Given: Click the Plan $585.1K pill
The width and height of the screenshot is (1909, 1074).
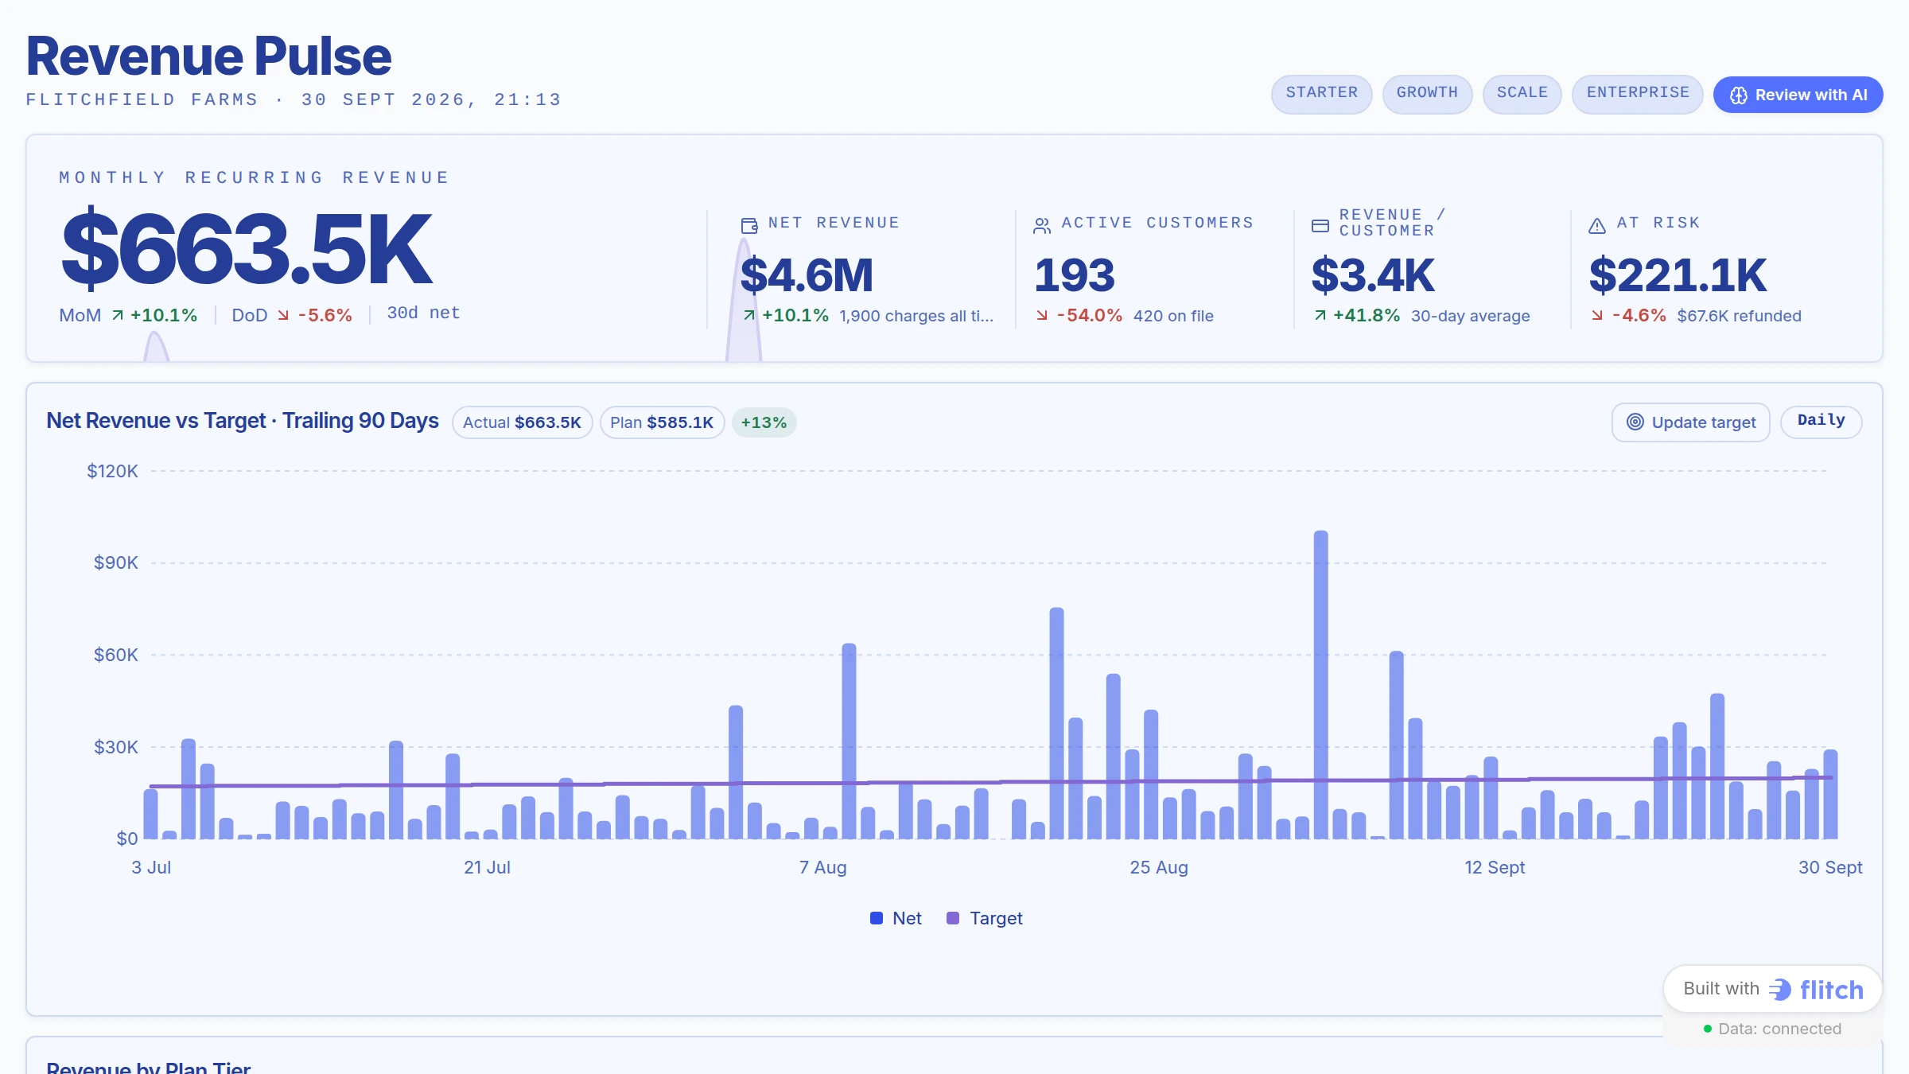Looking at the screenshot, I should pyautogui.click(x=662, y=422).
